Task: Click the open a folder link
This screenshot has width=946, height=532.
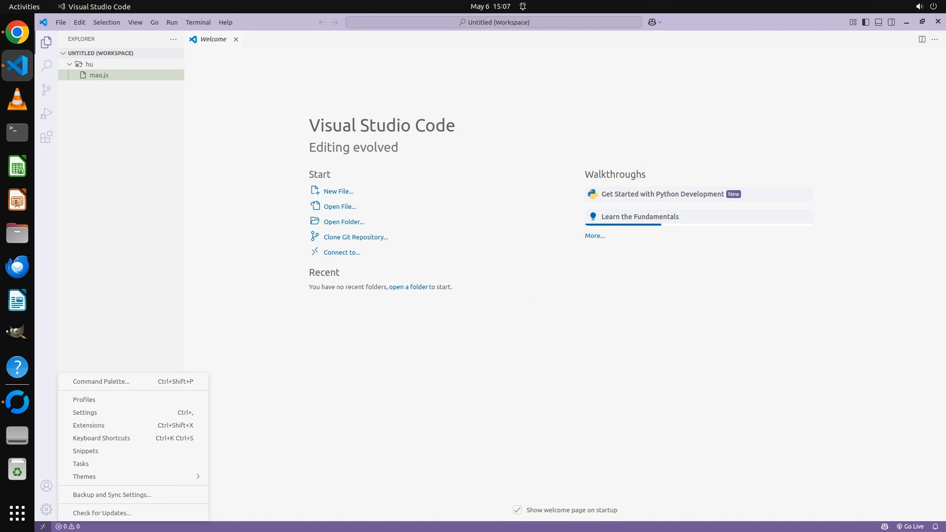Action: (408, 287)
